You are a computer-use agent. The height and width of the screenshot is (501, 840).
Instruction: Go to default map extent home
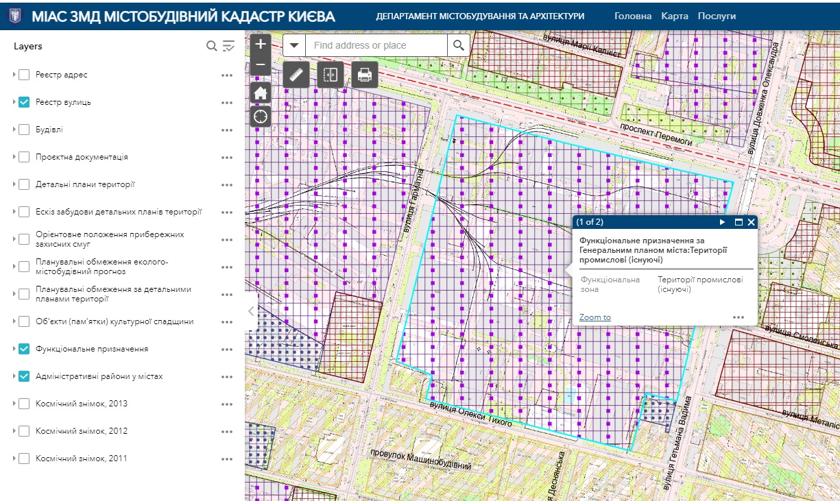click(261, 93)
